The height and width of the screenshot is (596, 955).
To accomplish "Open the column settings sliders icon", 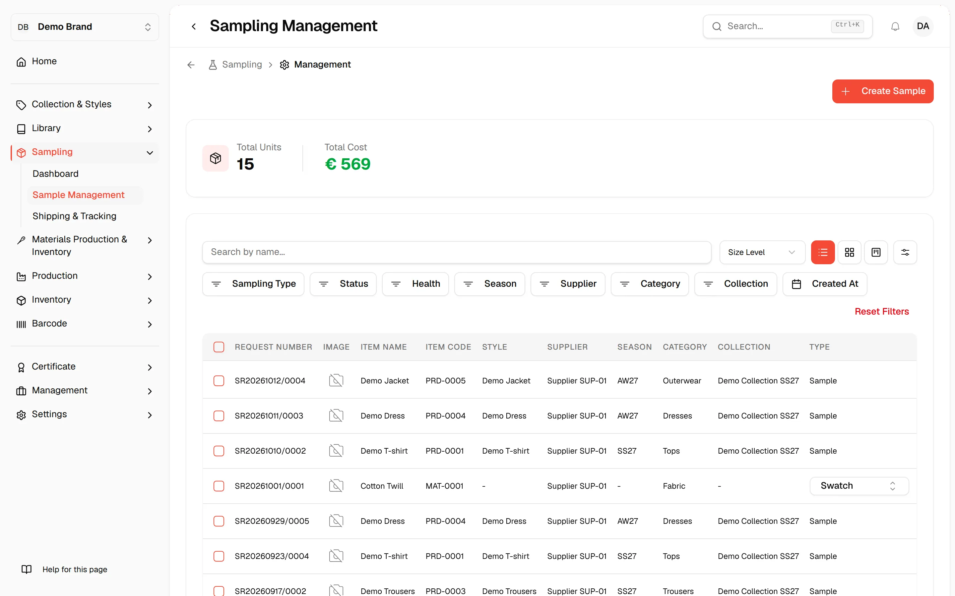I will 905,252.
